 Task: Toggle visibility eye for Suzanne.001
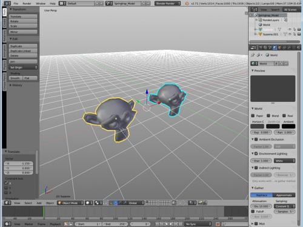click(290, 34)
